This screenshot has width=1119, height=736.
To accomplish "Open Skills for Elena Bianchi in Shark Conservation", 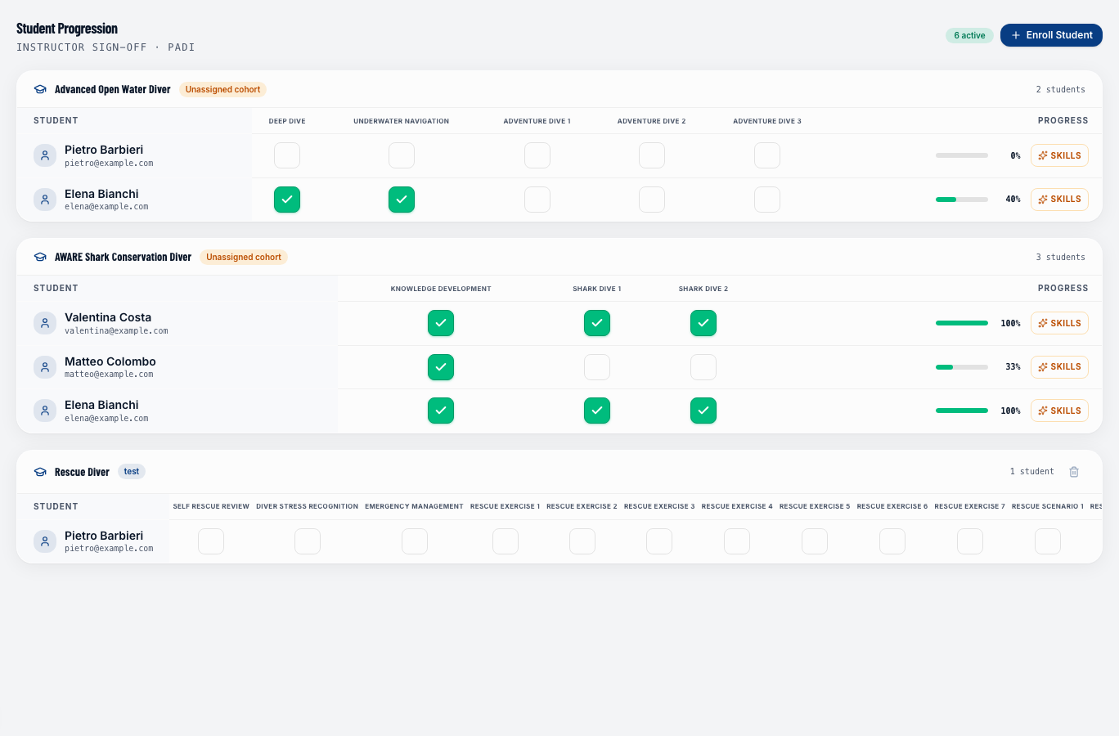I will coord(1059,411).
